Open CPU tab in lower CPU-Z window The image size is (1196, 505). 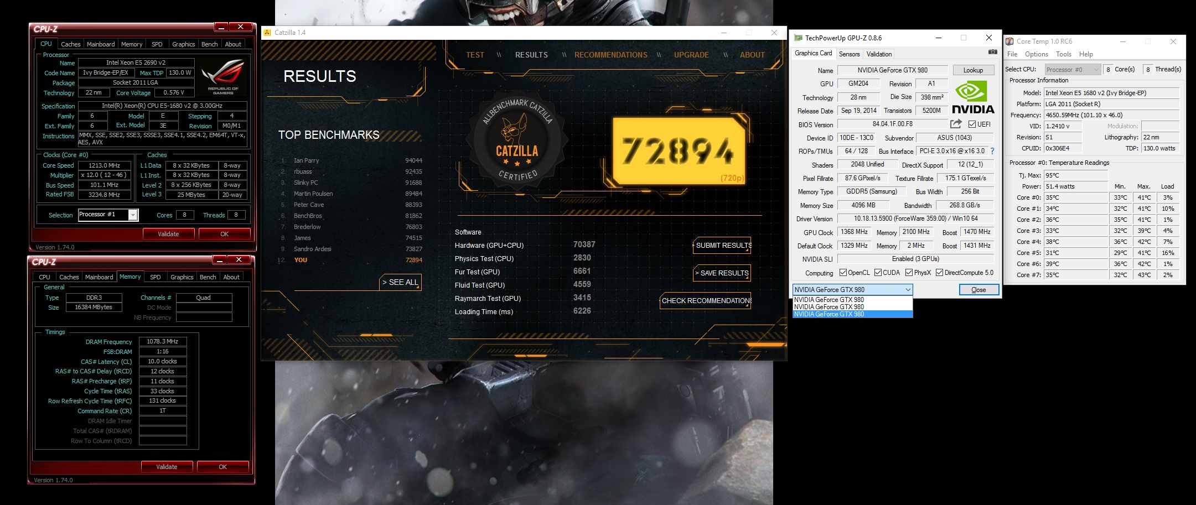click(x=45, y=277)
